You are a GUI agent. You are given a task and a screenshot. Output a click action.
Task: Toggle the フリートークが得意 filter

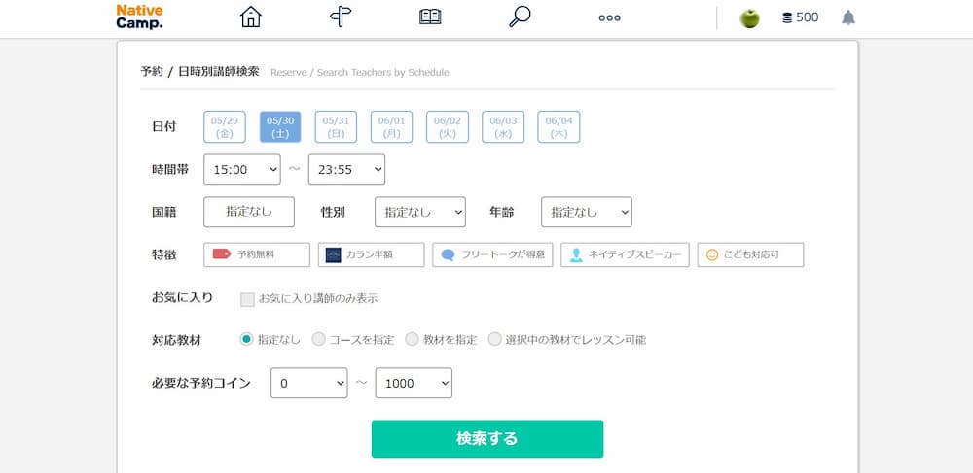[492, 254]
